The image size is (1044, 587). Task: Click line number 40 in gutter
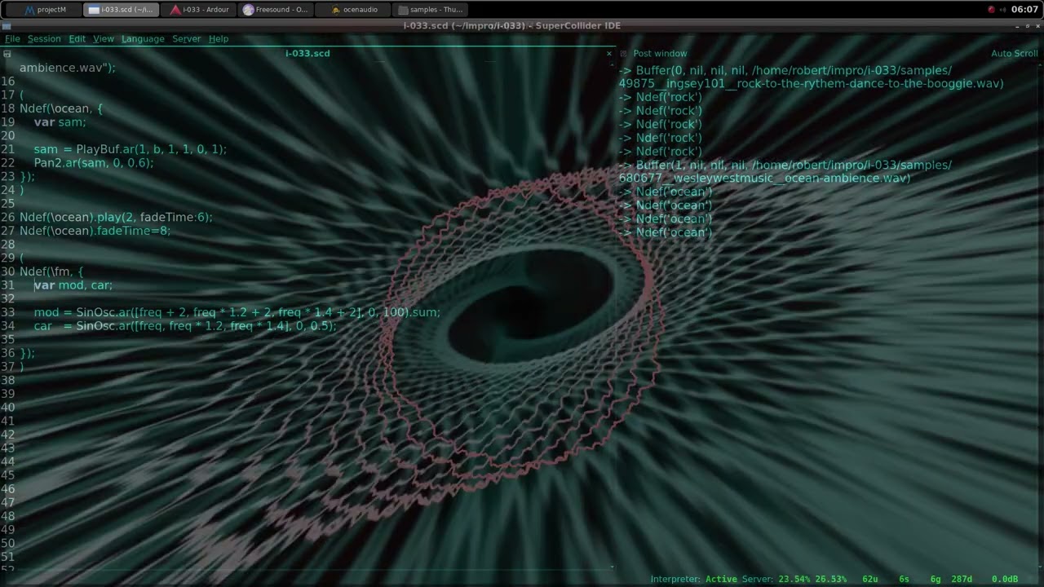coord(7,407)
